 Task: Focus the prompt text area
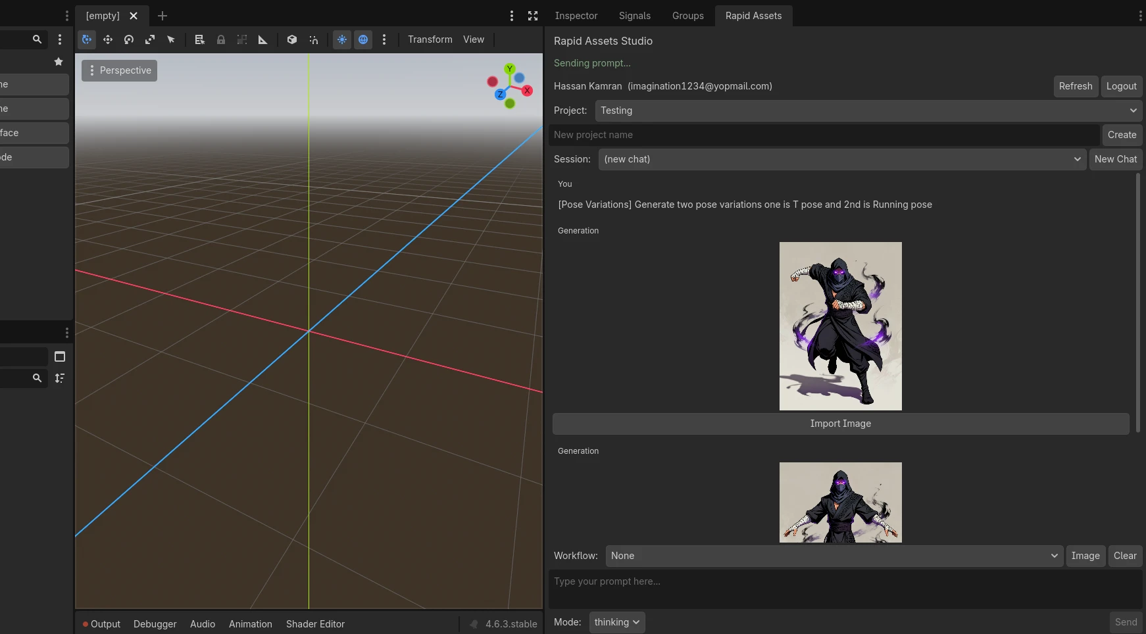tap(845, 589)
